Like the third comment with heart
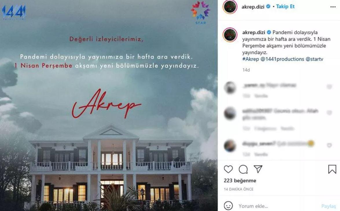340x211 pixels. tap(329, 145)
